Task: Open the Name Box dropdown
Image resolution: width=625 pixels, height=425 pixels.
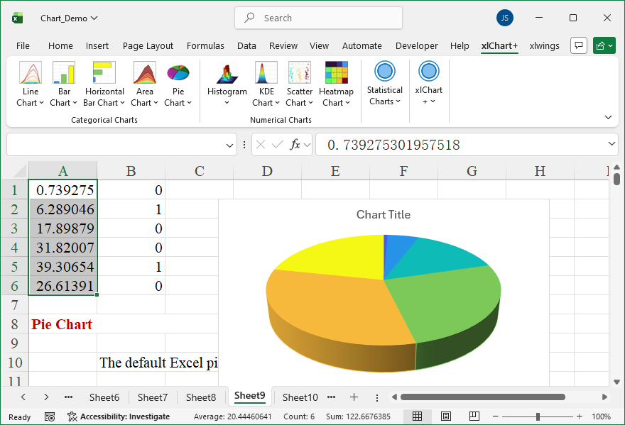Action: [x=230, y=145]
